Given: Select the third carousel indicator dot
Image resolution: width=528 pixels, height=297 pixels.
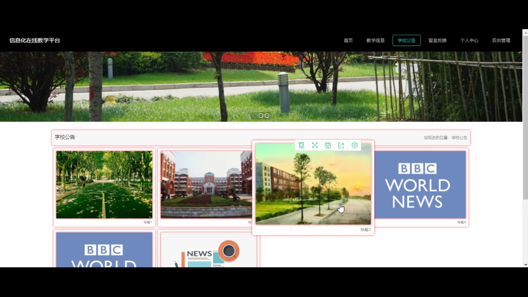Looking at the screenshot, I should (x=267, y=116).
